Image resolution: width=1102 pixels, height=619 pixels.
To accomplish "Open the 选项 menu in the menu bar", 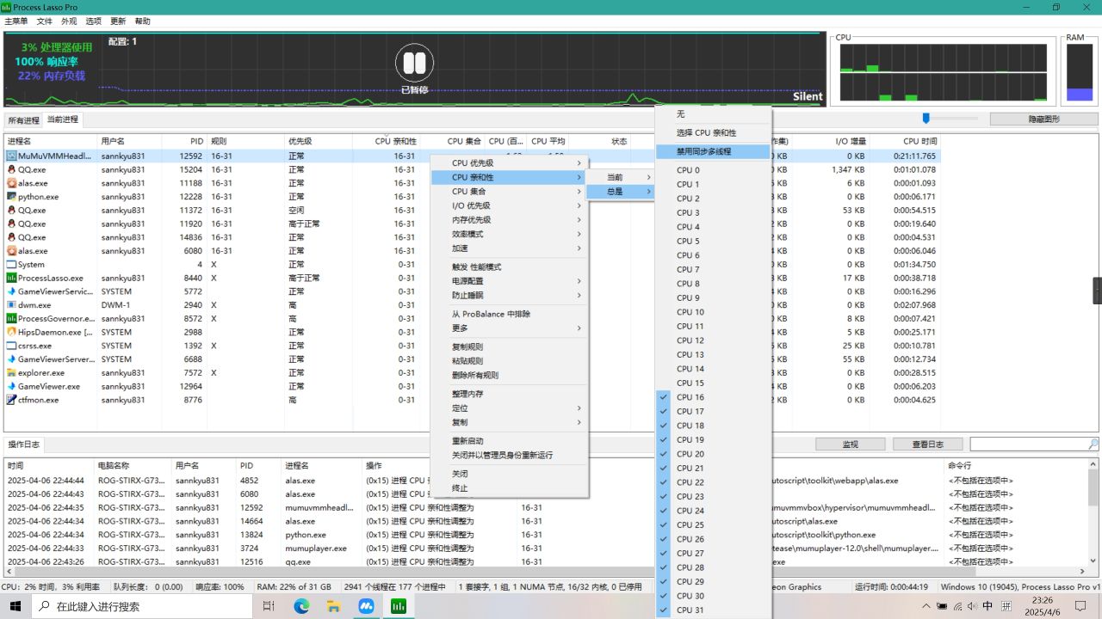I will click(93, 21).
